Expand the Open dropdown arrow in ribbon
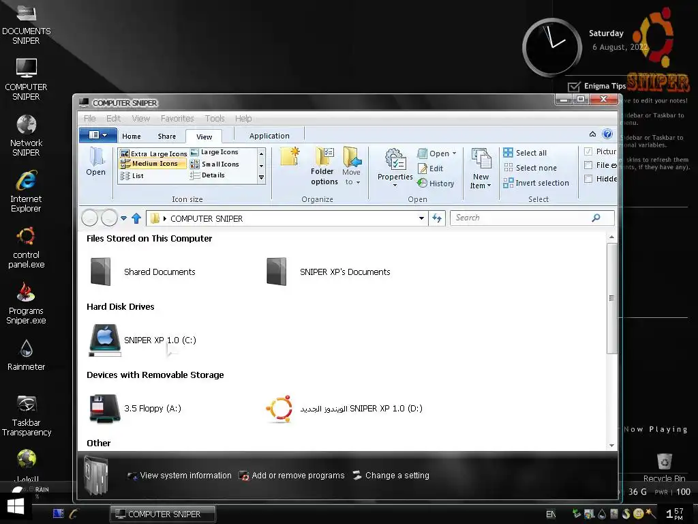 454,154
